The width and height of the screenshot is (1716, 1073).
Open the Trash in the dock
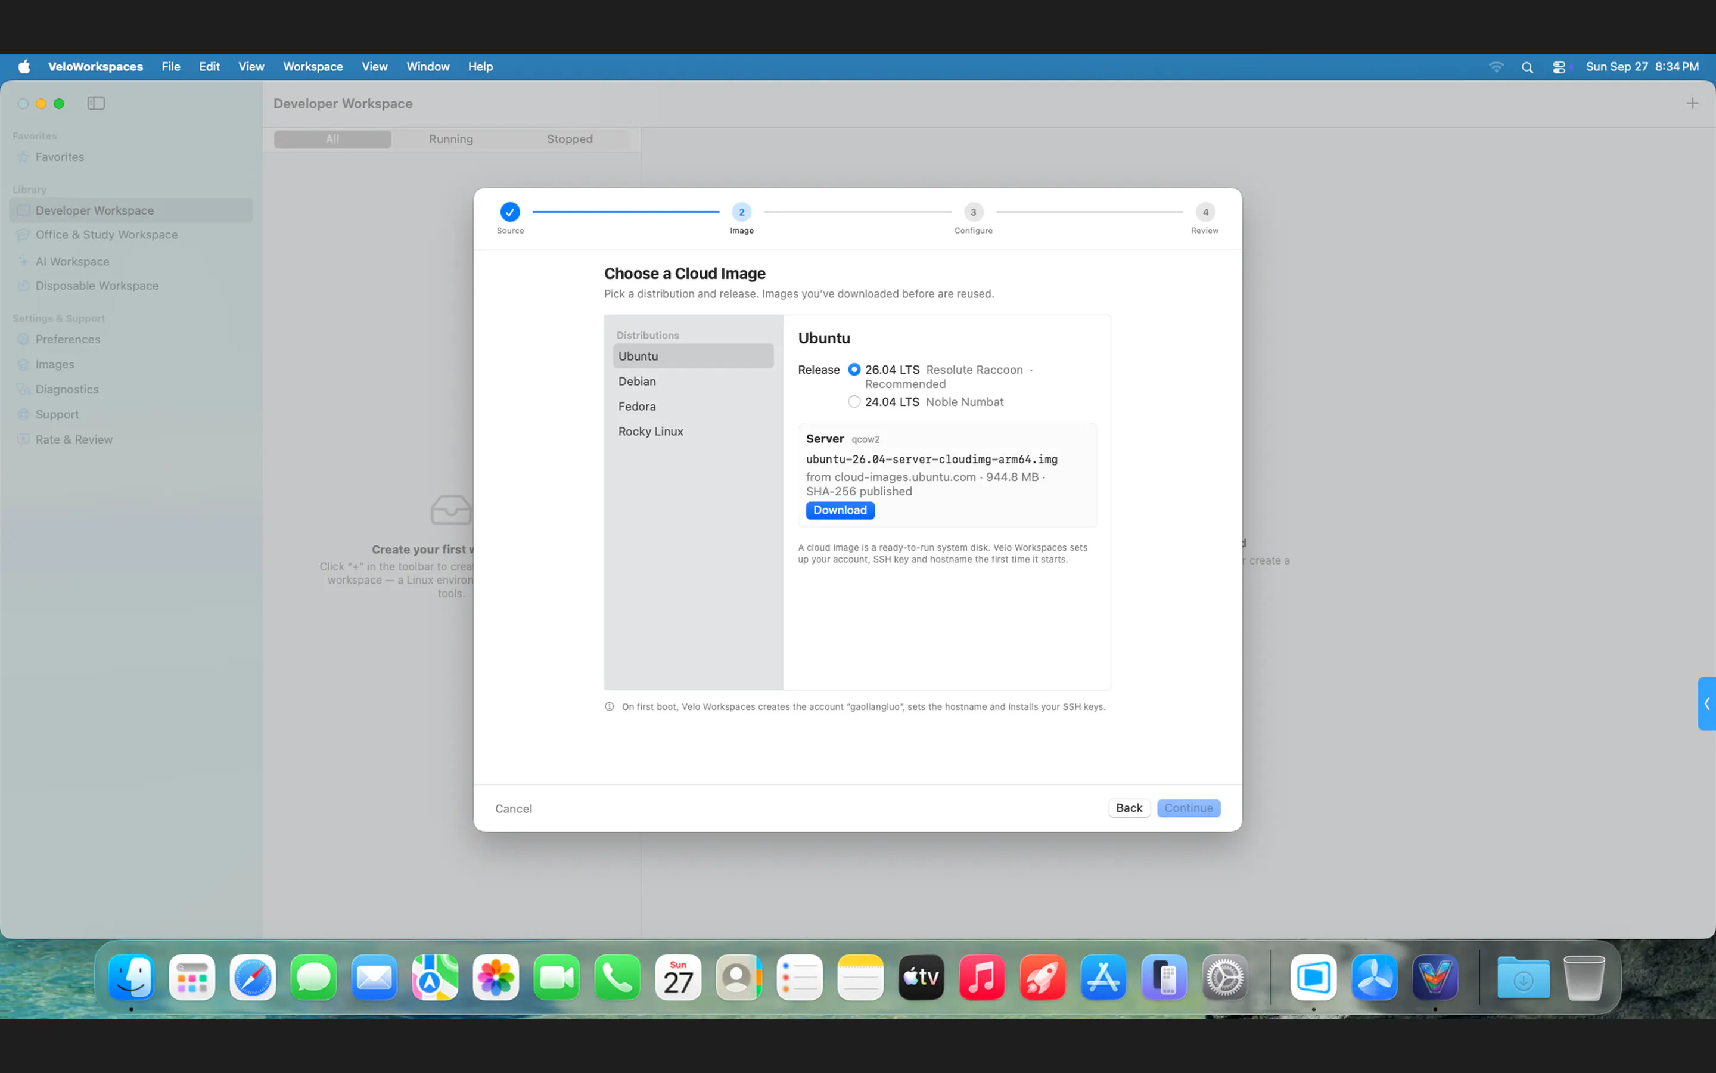[x=1584, y=977]
